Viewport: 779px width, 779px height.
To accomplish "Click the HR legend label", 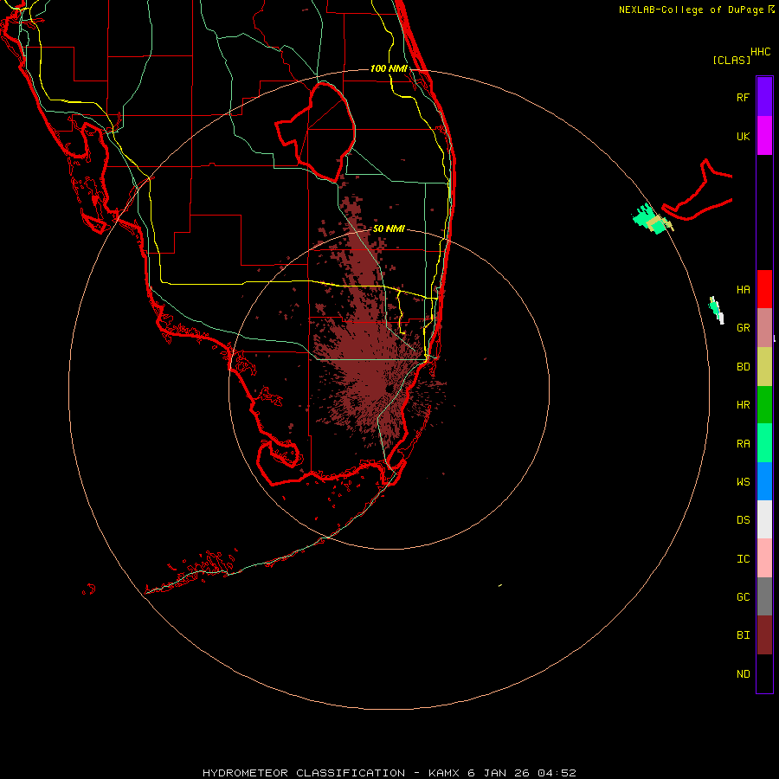I will [x=743, y=405].
